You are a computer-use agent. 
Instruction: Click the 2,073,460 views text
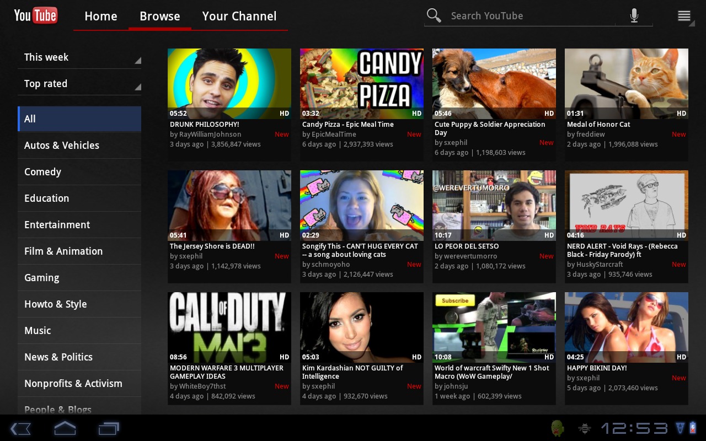(633, 388)
